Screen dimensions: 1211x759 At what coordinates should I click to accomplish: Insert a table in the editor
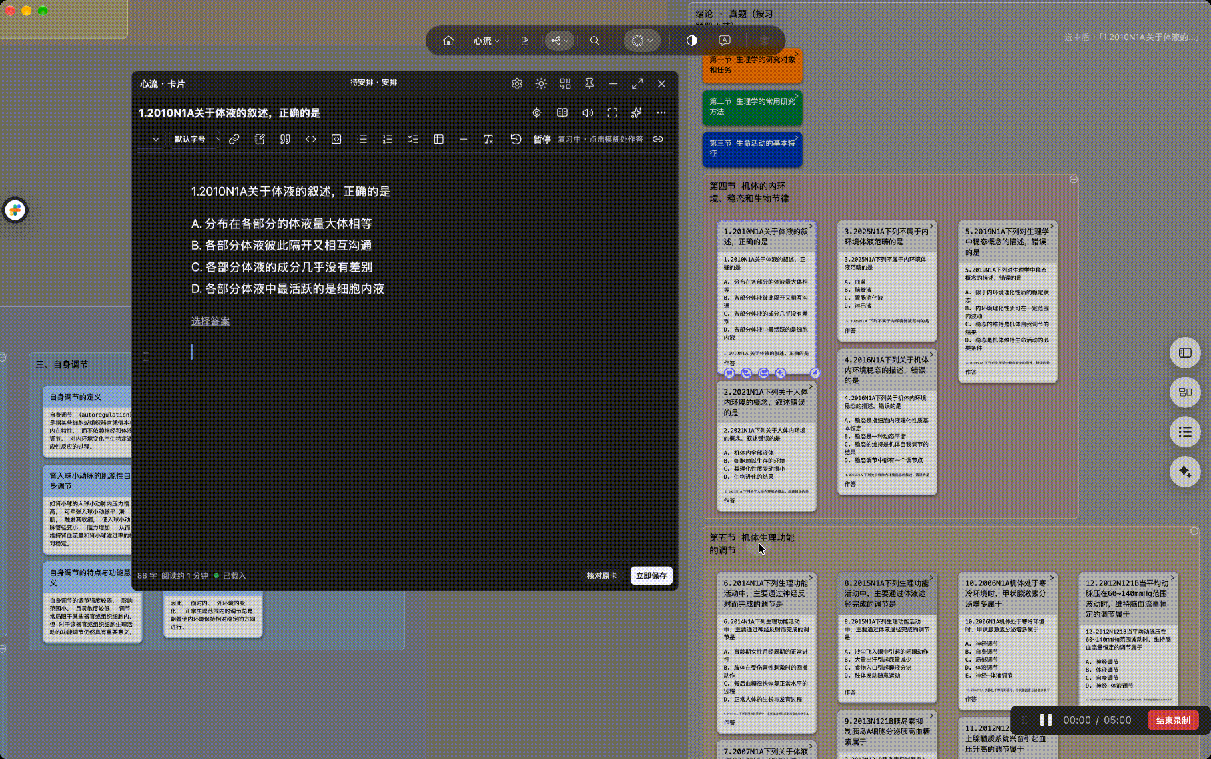[x=438, y=139]
